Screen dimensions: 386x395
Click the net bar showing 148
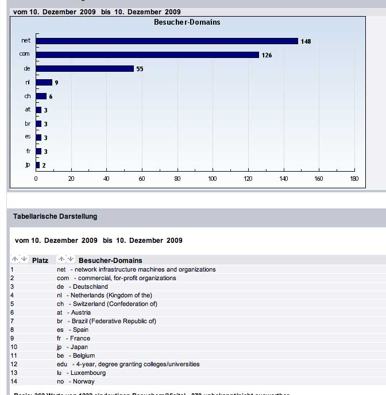coord(167,41)
